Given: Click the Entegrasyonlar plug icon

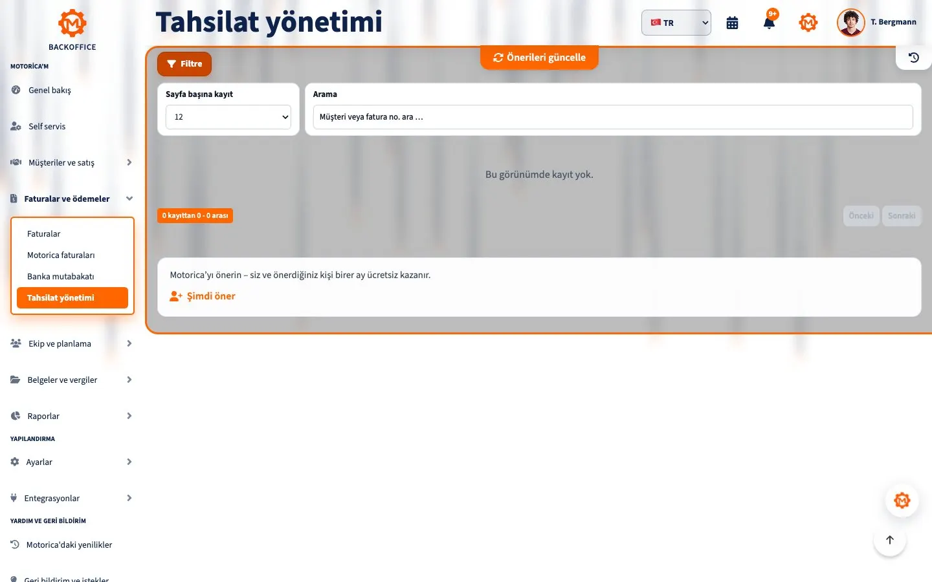Looking at the screenshot, I should [14, 498].
